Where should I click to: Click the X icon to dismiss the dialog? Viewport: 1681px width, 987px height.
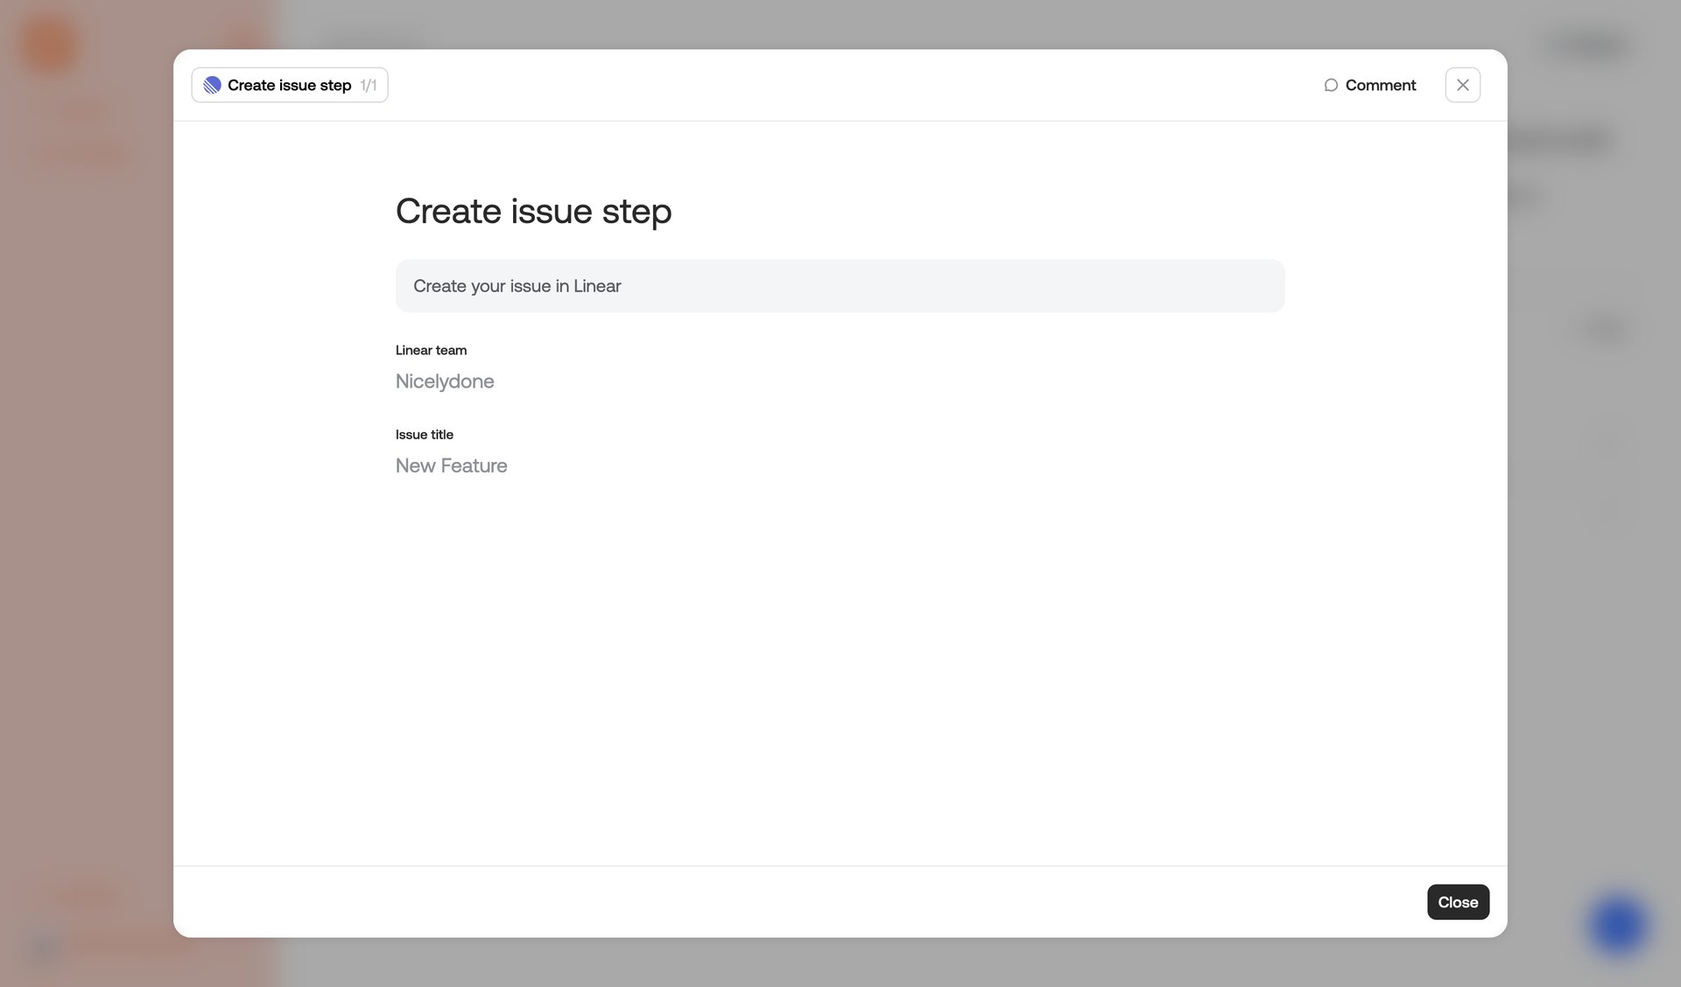[1462, 85]
